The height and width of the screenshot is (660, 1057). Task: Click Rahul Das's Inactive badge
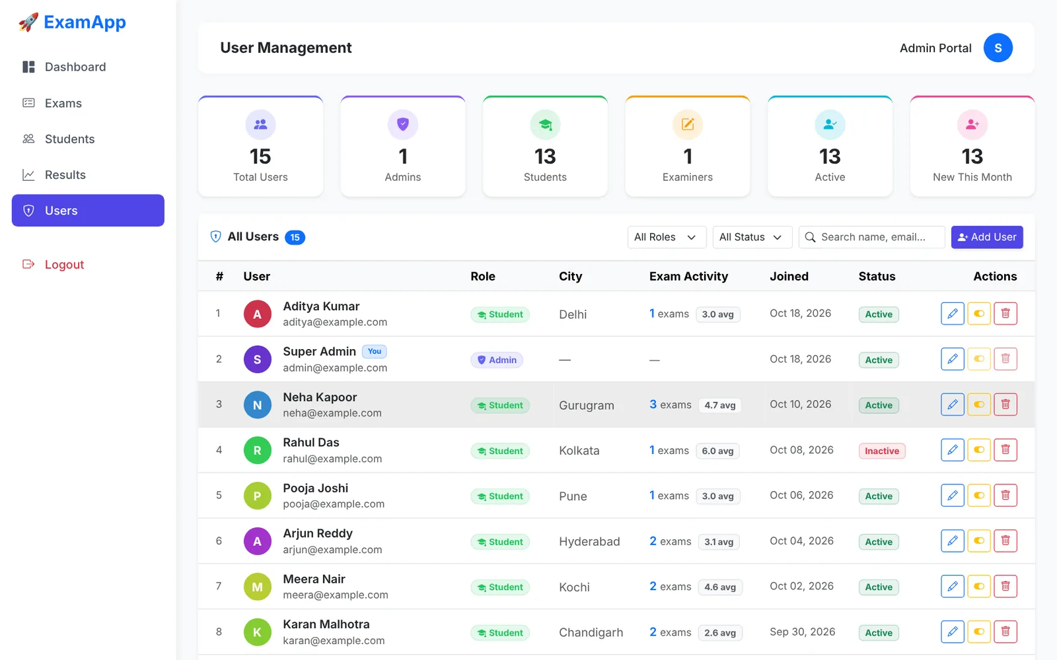[882, 451]
